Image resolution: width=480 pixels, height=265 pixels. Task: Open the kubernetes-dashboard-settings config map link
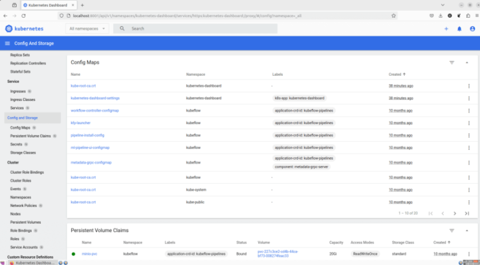tap(95, 98)
